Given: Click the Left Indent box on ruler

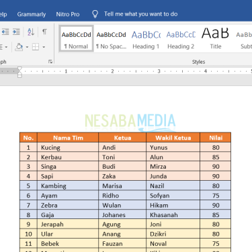Looking at the screenshot, I should point(19,76).
